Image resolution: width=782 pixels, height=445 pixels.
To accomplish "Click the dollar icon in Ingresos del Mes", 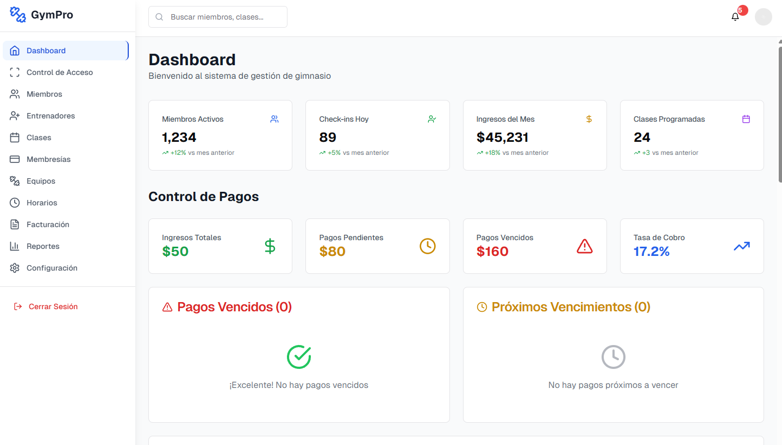I will tap(589, 119).
